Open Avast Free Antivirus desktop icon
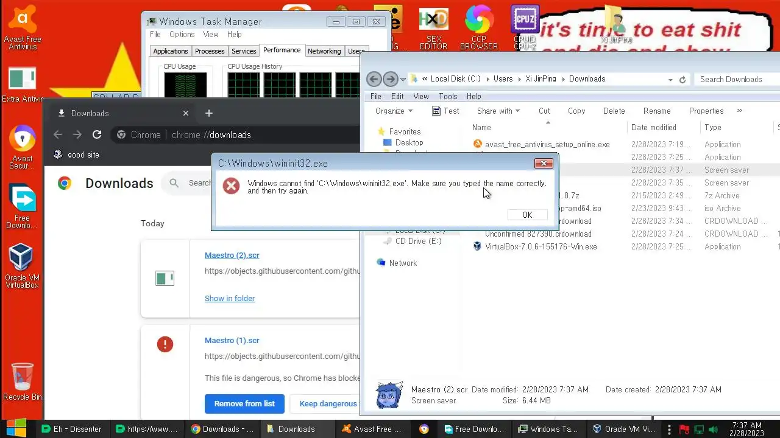The width and height of the screenshot is (780, 438). coord(23,27)
